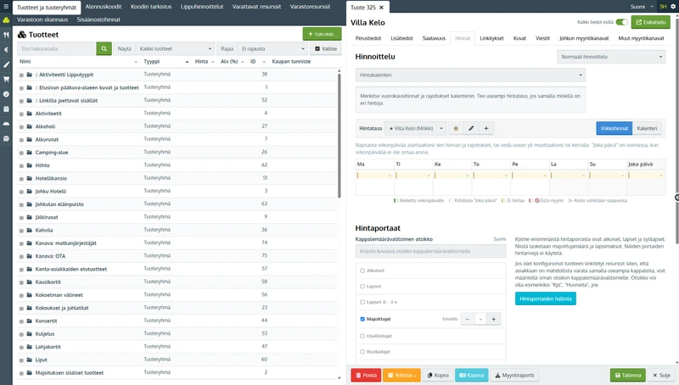This screenshot has height=385, width=679.
Task: Click the Etsi hakusanalla search field
Action: tap(57, 48)
